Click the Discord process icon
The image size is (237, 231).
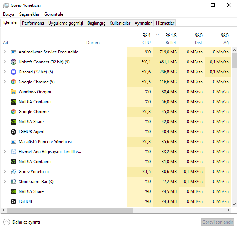pyautogui.click(x=14, y=72)
